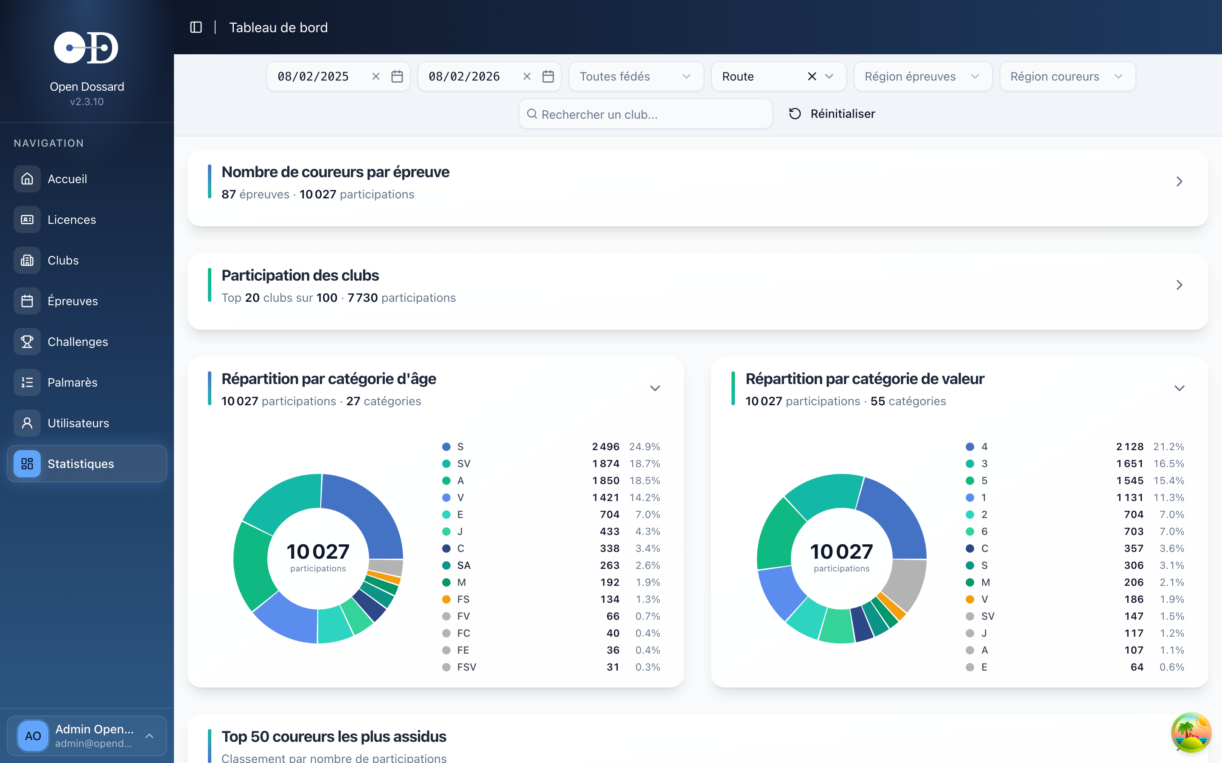Viewport: 1222px width, 763px height.
Task: Remove the Route filter selection
Action: pos(811,76)
